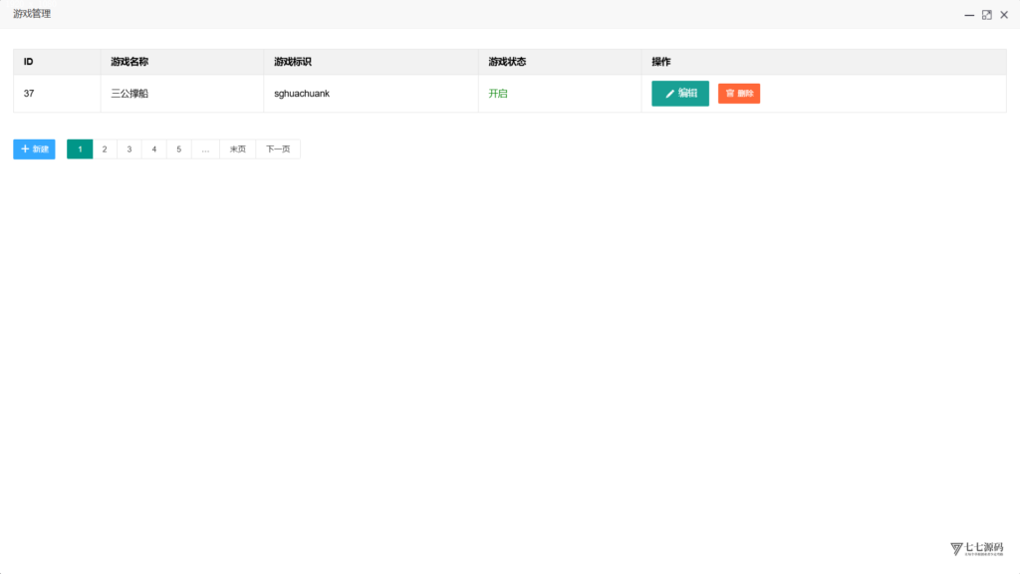
Task: Maximize the 游戏管理 window
Action: click(x=987, y=14)
